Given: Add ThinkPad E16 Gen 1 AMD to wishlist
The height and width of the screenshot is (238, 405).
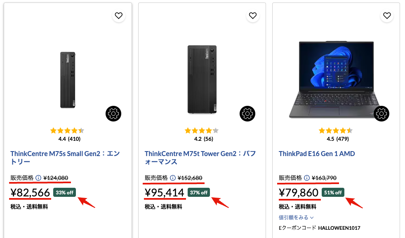Looking at the screenshot, I should click(387, 16).
